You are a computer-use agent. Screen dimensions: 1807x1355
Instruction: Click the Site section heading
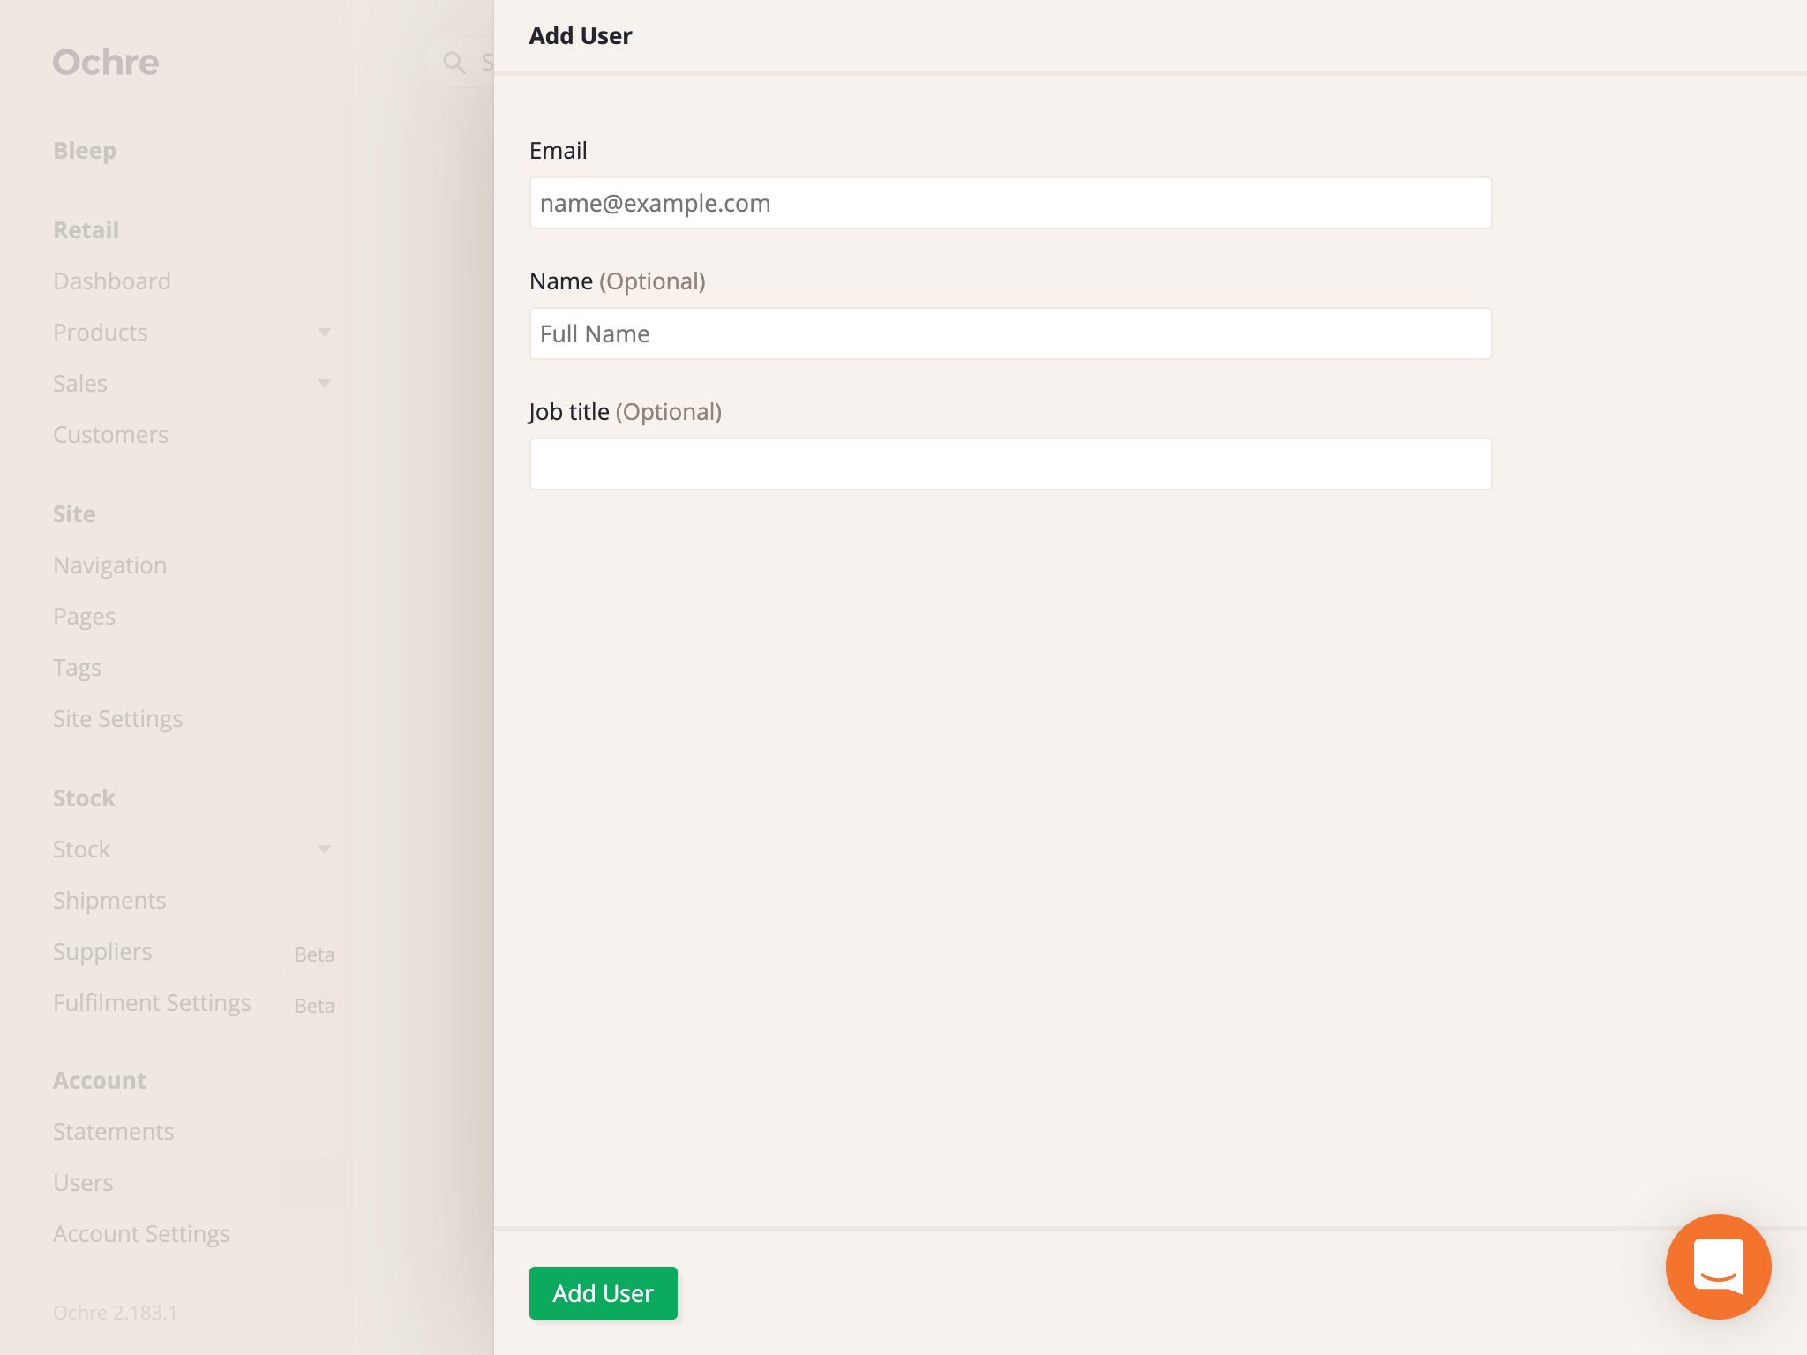(74, 514)
